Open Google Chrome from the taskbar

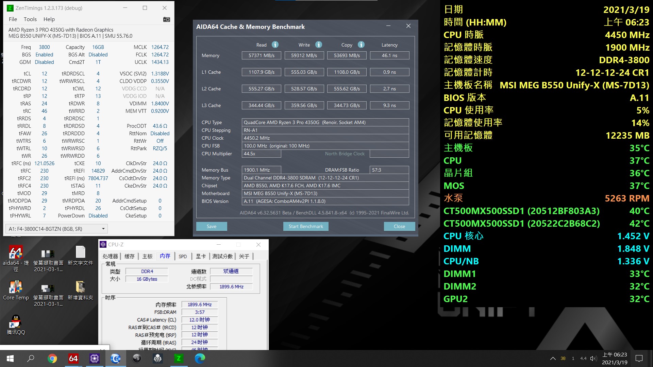pyautogui.click(x=52, y=358)
